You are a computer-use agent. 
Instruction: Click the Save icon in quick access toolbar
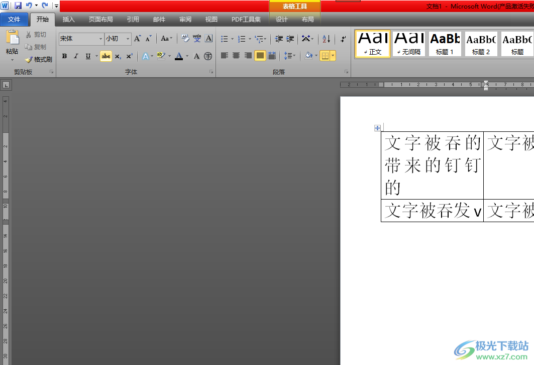click(x=18, y=6)
